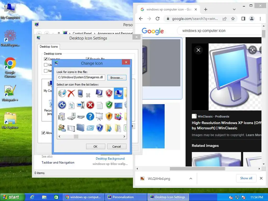Toggle Chrome's side panel button
Screen dimensions: 268x201
click(243, 19)
